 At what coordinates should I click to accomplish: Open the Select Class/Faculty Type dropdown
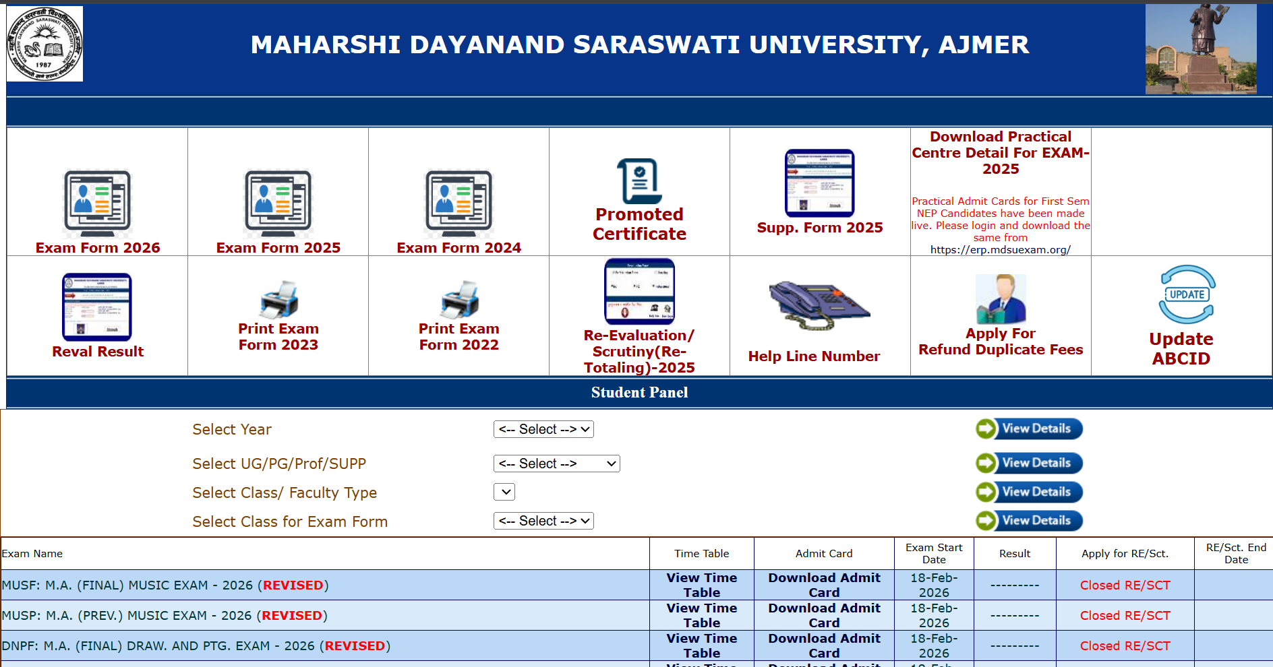coord(504,492)
